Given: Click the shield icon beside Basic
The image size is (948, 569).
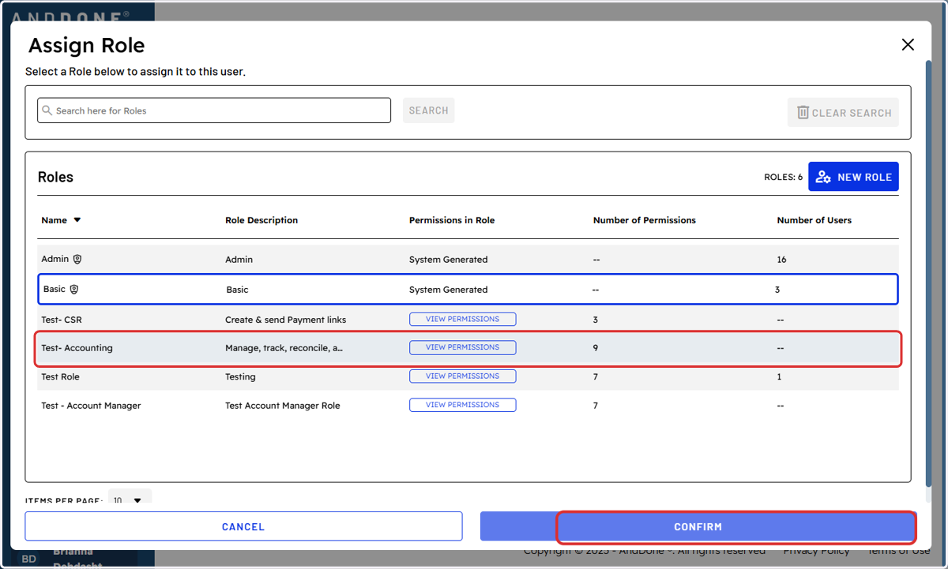Looking at the screenshot, I should [74, 289].
